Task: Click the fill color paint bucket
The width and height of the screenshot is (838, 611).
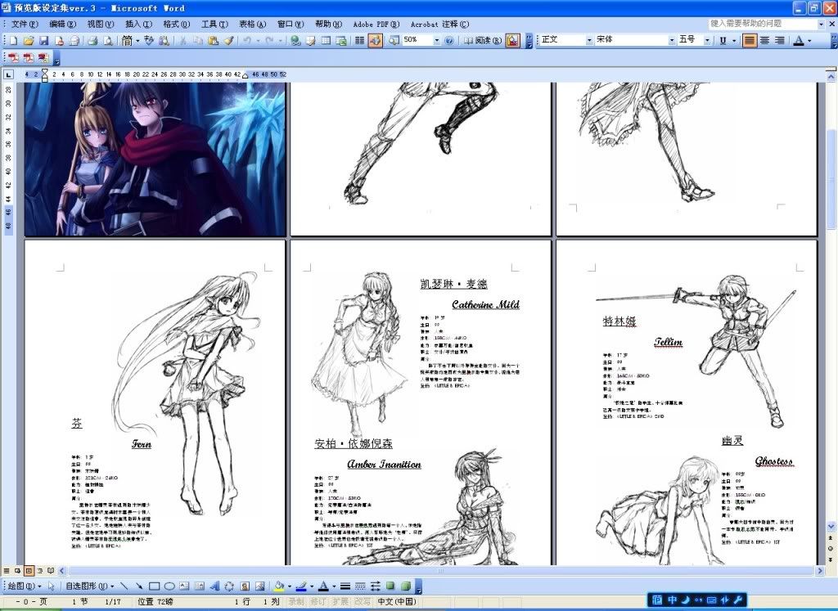Action: coord(279,586)
